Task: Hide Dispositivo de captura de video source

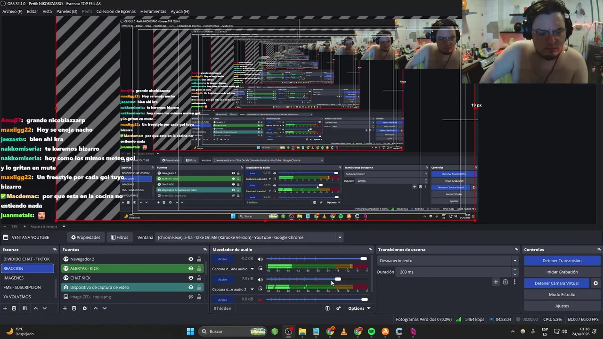Action: (x=191, y=287)
